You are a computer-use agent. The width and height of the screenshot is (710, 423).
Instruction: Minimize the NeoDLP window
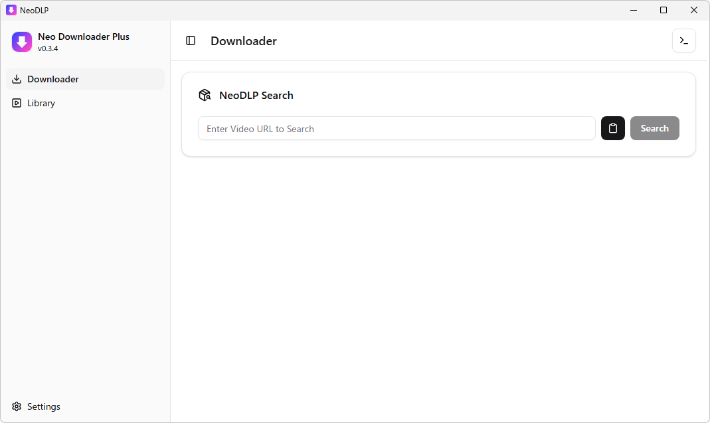(633, 10)
